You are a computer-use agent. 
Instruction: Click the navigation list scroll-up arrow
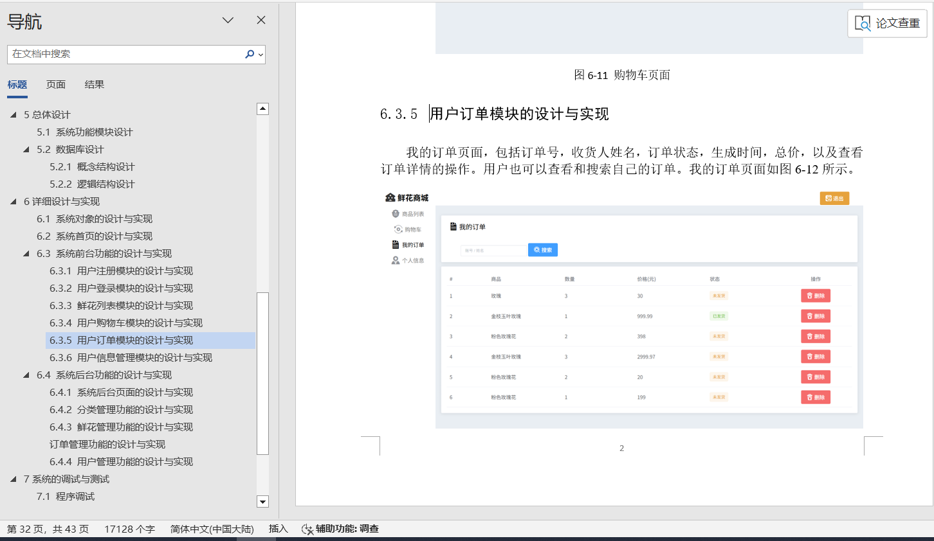[262, 109]
